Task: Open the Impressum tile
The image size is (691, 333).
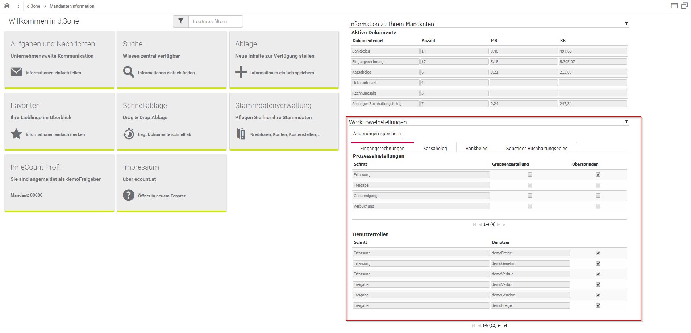Action: [x=172, y=183]
